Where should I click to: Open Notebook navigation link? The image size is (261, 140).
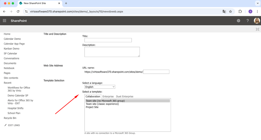pos(9,68)
